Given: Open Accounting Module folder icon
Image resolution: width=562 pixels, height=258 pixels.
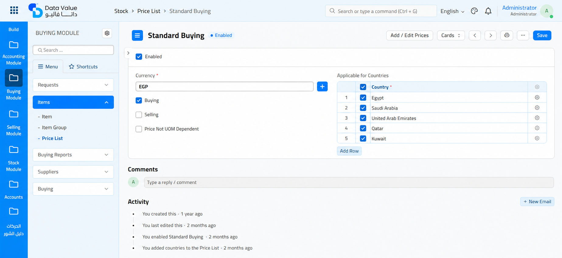Looking at the screenshot, I should click(x=14, y=45).
